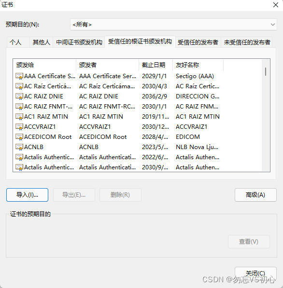Click the 2028/4/... expiration date
The height and width of the screenshot is (288, 283).
(x=155, y=137)
